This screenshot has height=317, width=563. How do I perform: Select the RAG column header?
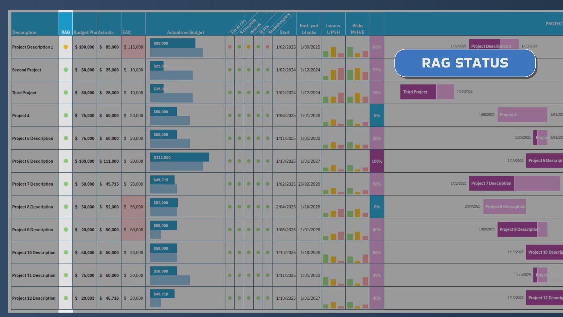pos(66,32)
